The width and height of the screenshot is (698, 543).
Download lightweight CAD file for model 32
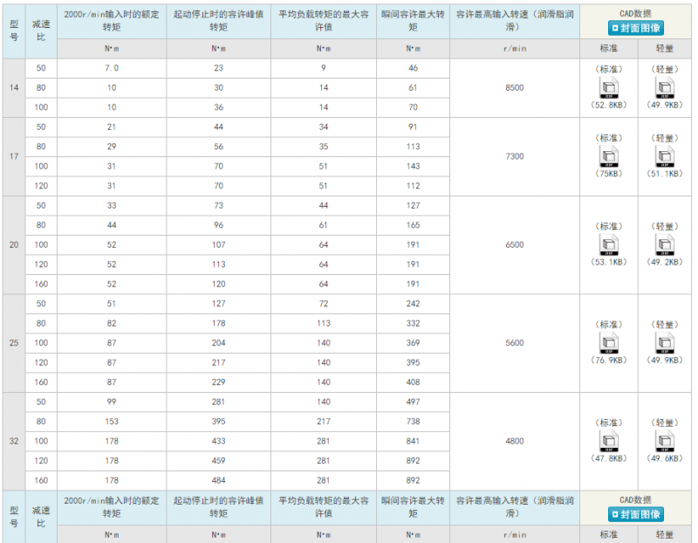pyautogui.click(x=665, y=441)
